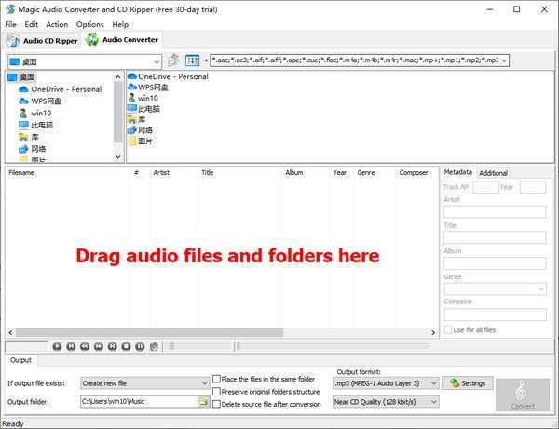
Task: Check Delete source file after conversion
Action: (x=217, y=404)
